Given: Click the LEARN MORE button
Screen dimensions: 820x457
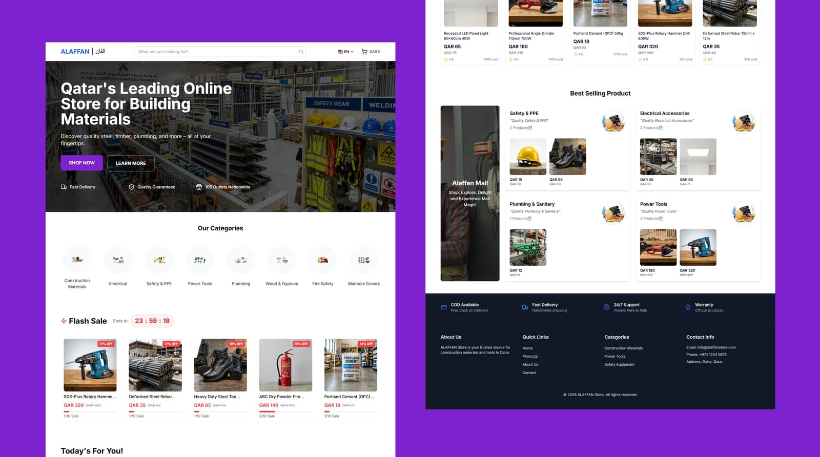Looking at the screenshot, I should pyautogui.click(x=131, y=163).
